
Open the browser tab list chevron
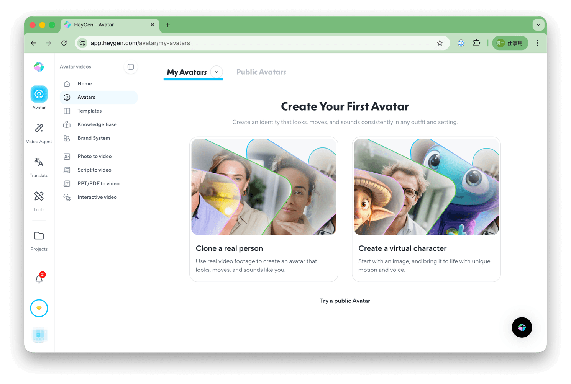[538, 25]
